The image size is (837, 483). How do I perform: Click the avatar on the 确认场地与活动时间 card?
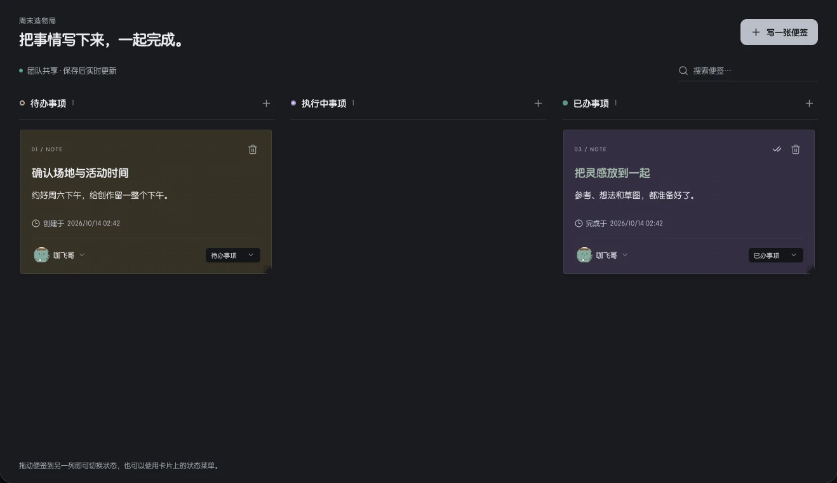tap(41, 255)
